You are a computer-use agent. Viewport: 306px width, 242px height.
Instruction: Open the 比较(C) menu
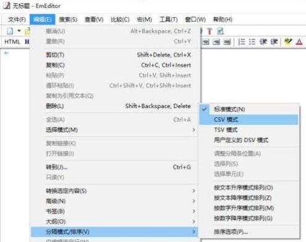point(120,20)
